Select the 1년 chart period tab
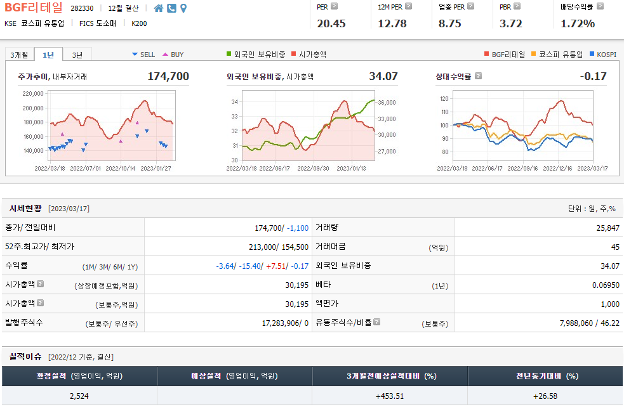 (48, 55)
